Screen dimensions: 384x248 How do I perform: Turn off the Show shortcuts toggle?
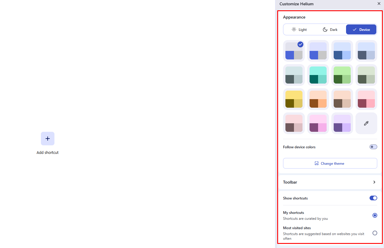point(373,198)
